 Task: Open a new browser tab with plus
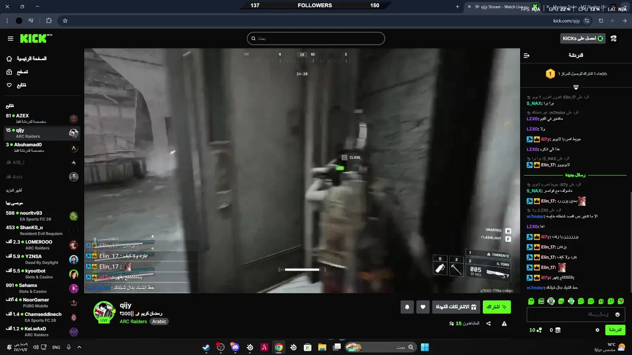[x=457, y=7]
